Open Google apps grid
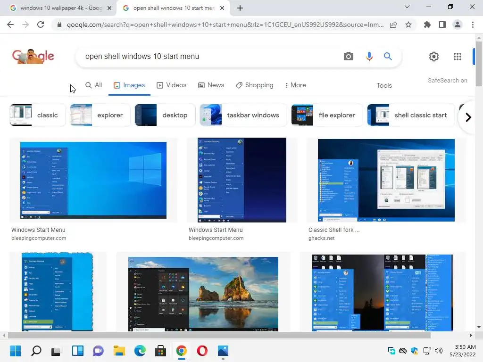The height and width of the screenshot is (362, 483). 458,57
